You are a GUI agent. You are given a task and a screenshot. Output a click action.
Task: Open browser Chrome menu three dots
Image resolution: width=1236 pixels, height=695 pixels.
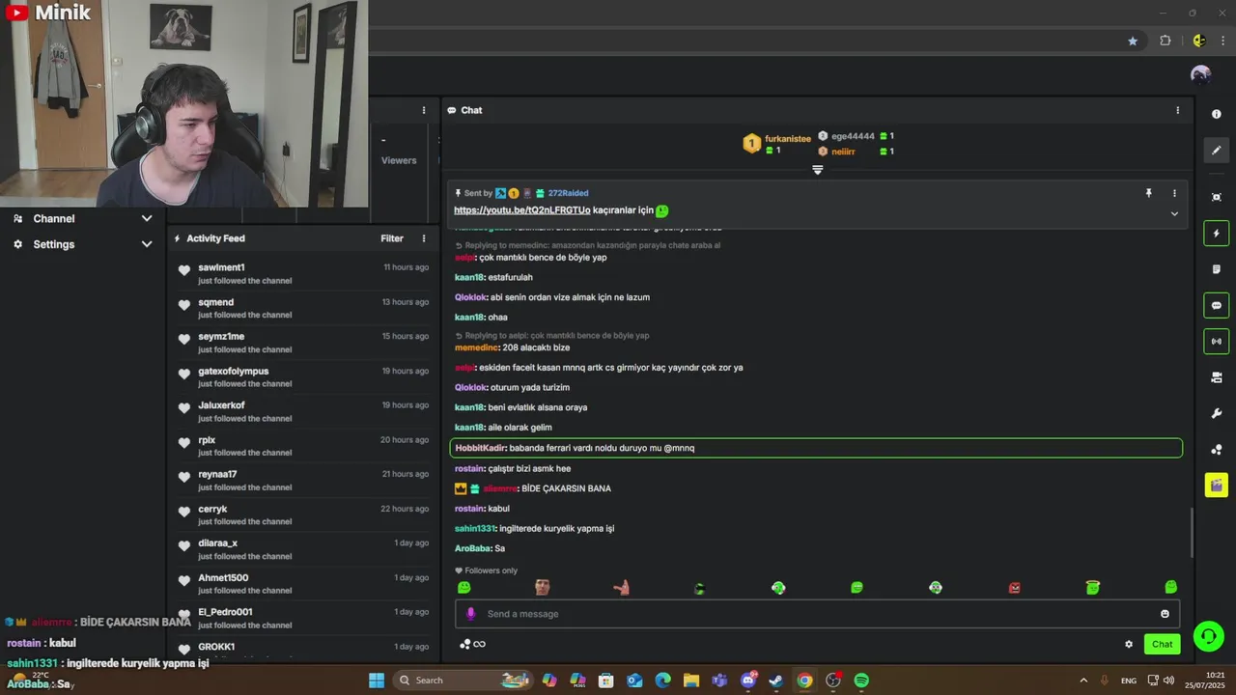pyautogui.click(x=1223, y=41)
